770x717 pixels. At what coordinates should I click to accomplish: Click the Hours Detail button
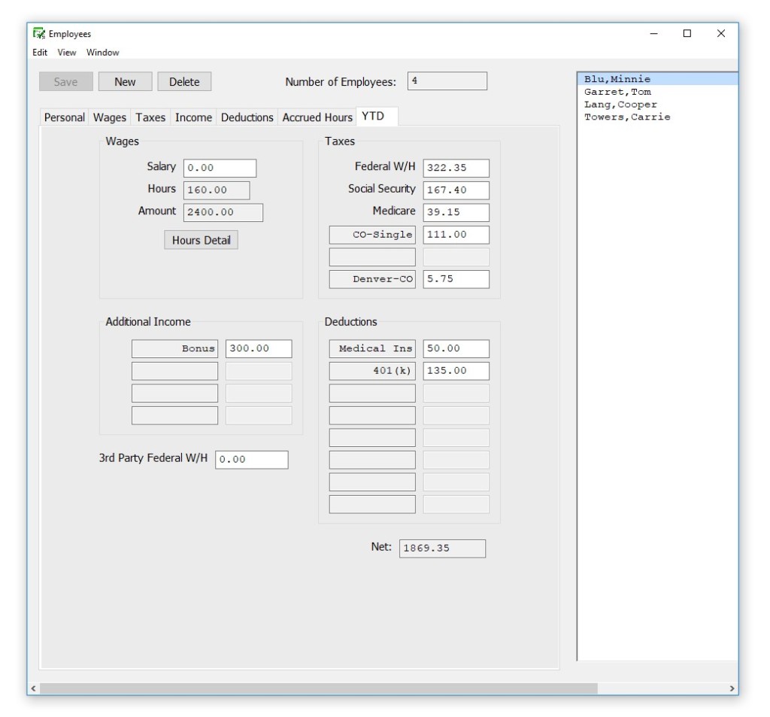pos(202,239)
